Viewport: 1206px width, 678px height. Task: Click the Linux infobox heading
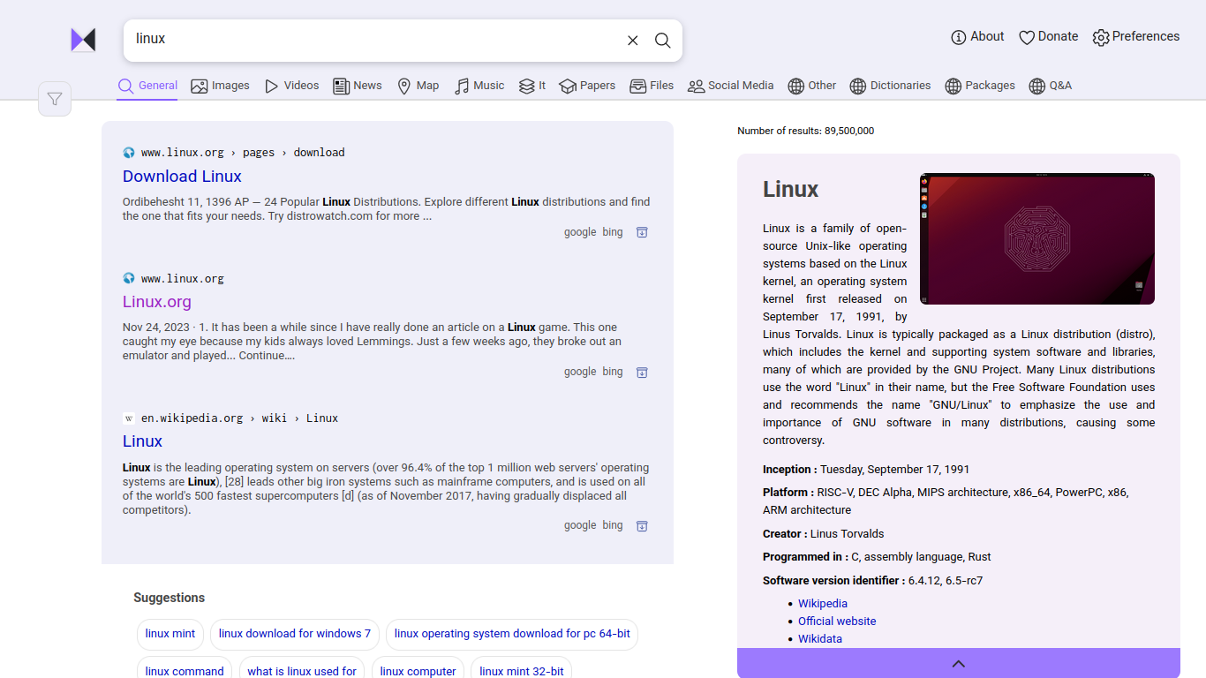790,190
